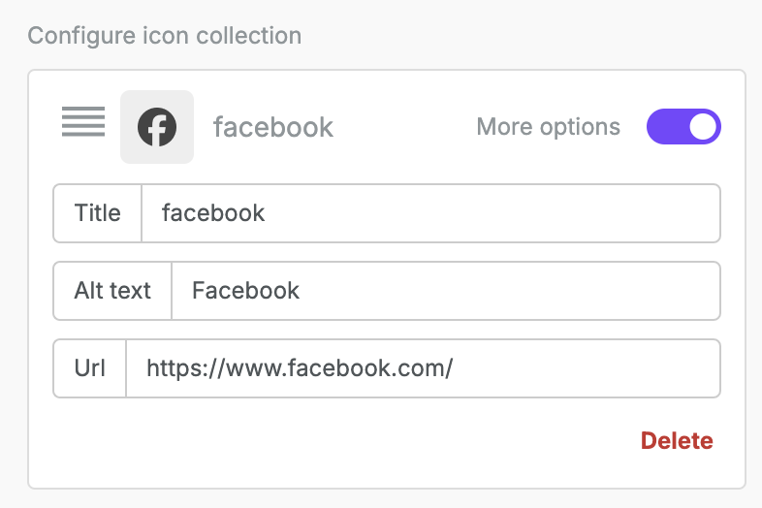The image size is (762, 508).
Task: Click empty card area beside Delete
Action: tap(340, 441)
